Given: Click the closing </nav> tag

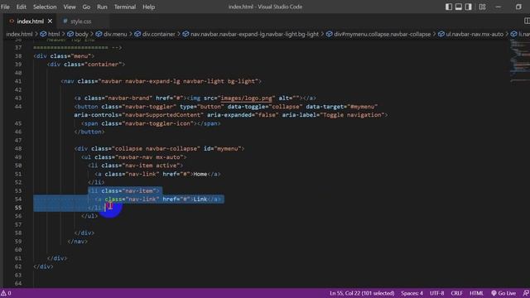Looking at the screenshot, I should pos(77,241).
